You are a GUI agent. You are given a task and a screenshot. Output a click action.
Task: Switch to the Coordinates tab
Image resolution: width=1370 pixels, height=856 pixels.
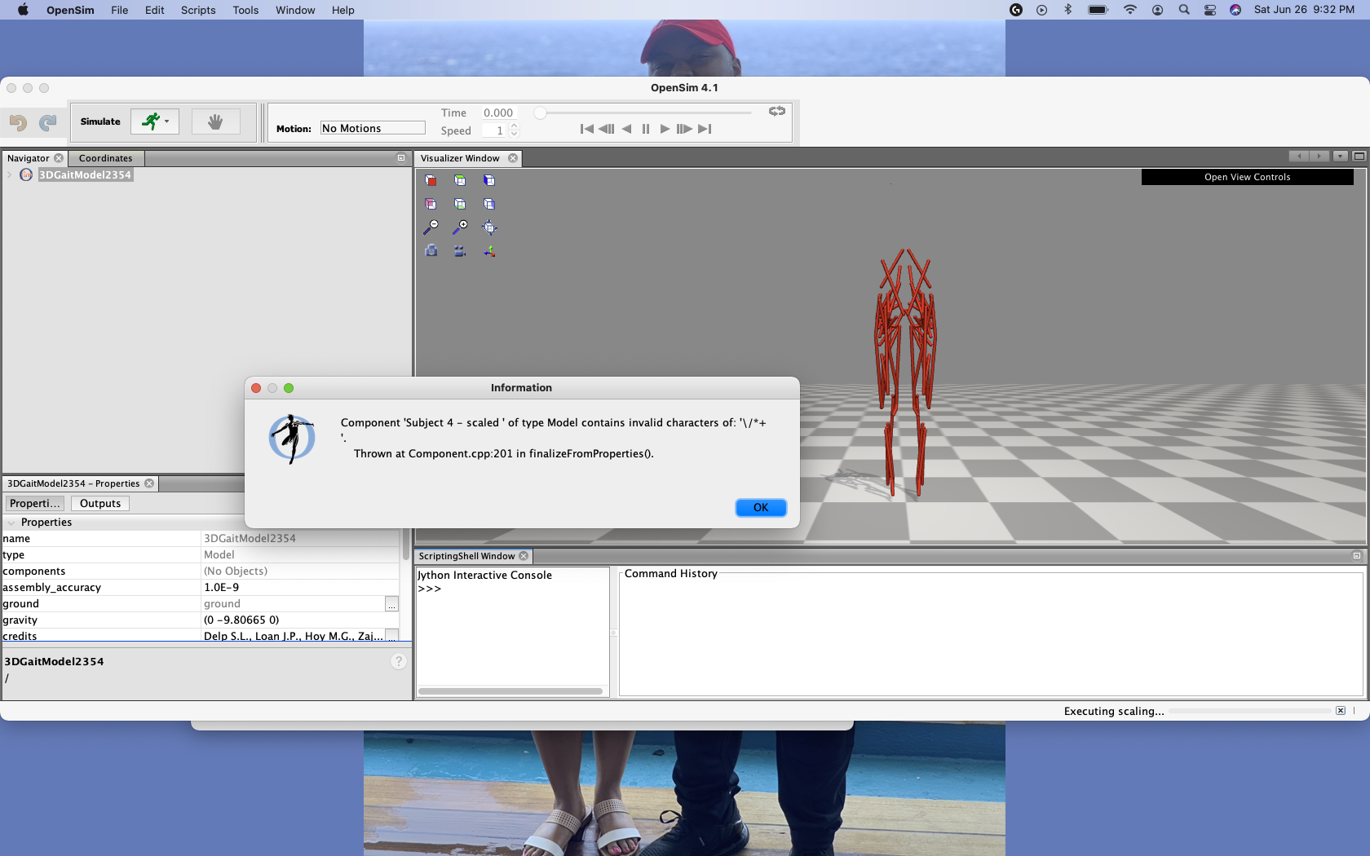(106, 158)
